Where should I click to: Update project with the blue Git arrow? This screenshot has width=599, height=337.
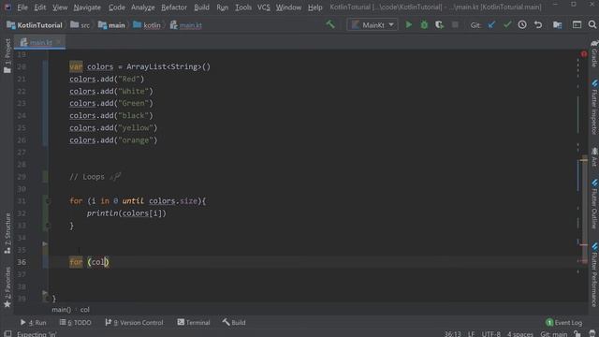(x=491, y=25)
